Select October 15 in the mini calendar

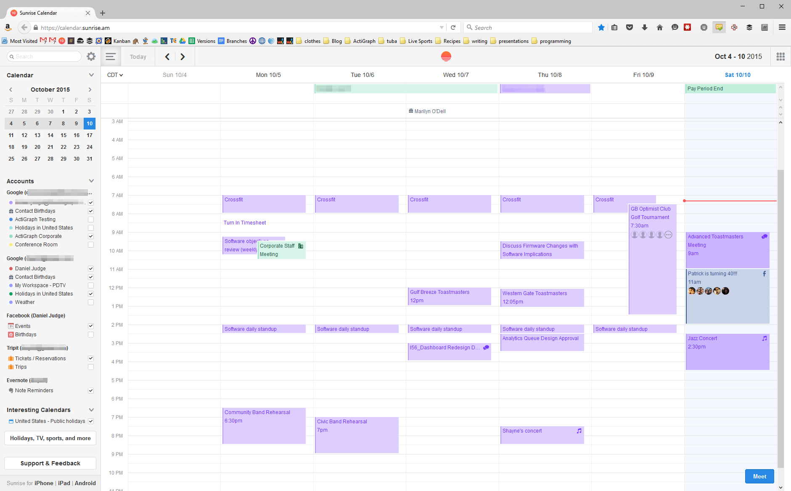click(63, 135)
